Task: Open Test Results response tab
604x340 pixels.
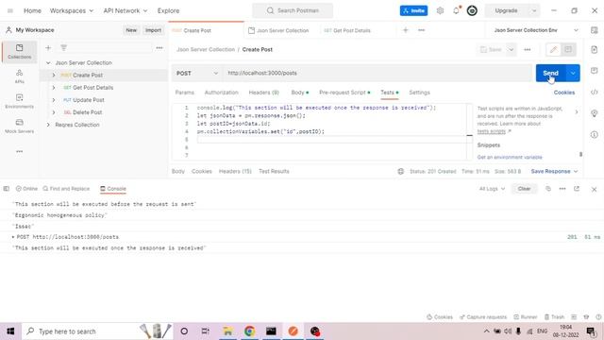Action: (274, 171)
